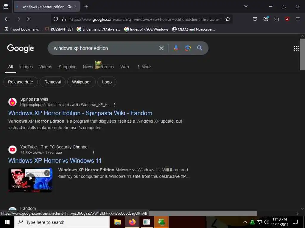Switch to Web results tab

tap(125, 67)
